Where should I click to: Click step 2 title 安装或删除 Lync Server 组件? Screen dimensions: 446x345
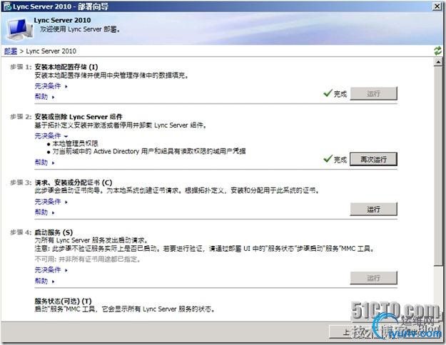point(78,117)
